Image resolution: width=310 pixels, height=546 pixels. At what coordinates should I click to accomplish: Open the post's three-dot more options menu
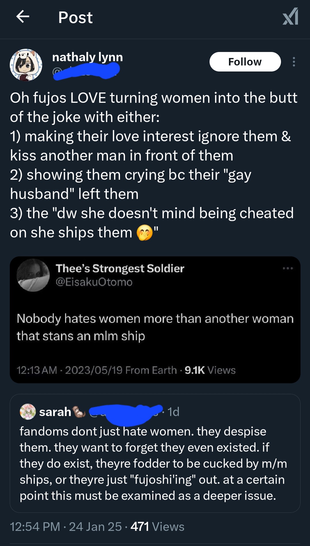point(294,62)
